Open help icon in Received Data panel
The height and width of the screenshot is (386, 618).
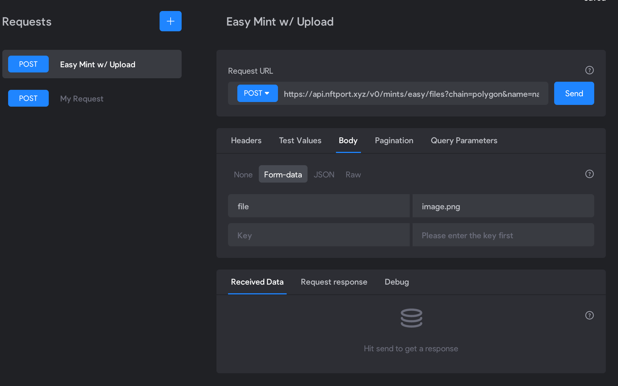pos(589,315)
